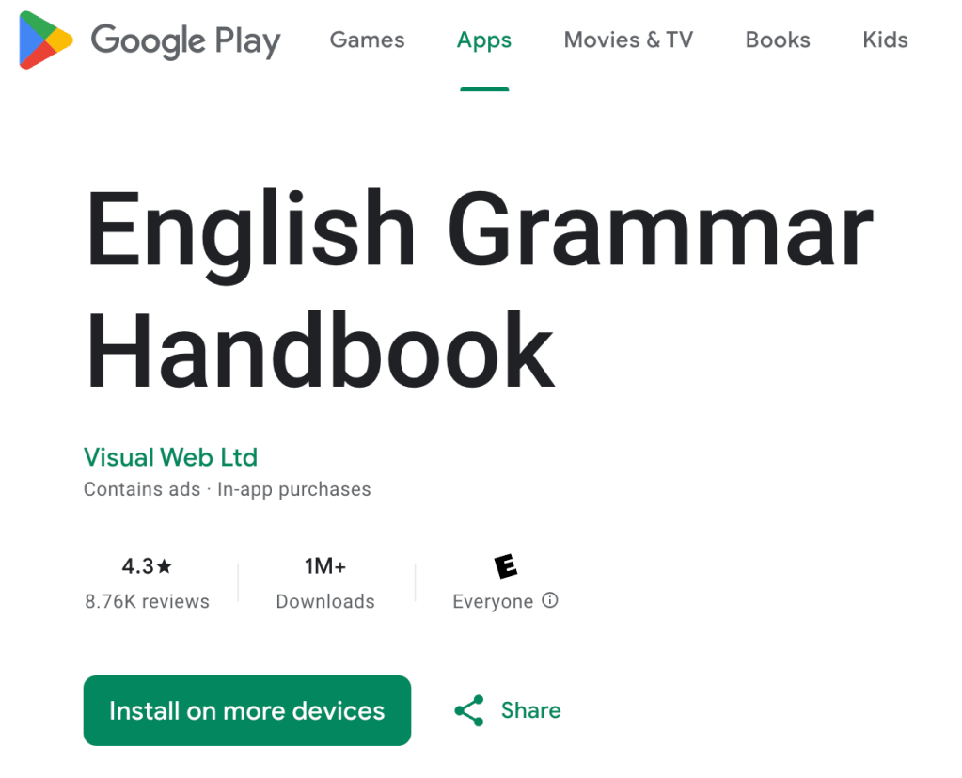This screenshot has height=778, width=962.
Task: Go to the Books tab
Action: tap(778, 40)
